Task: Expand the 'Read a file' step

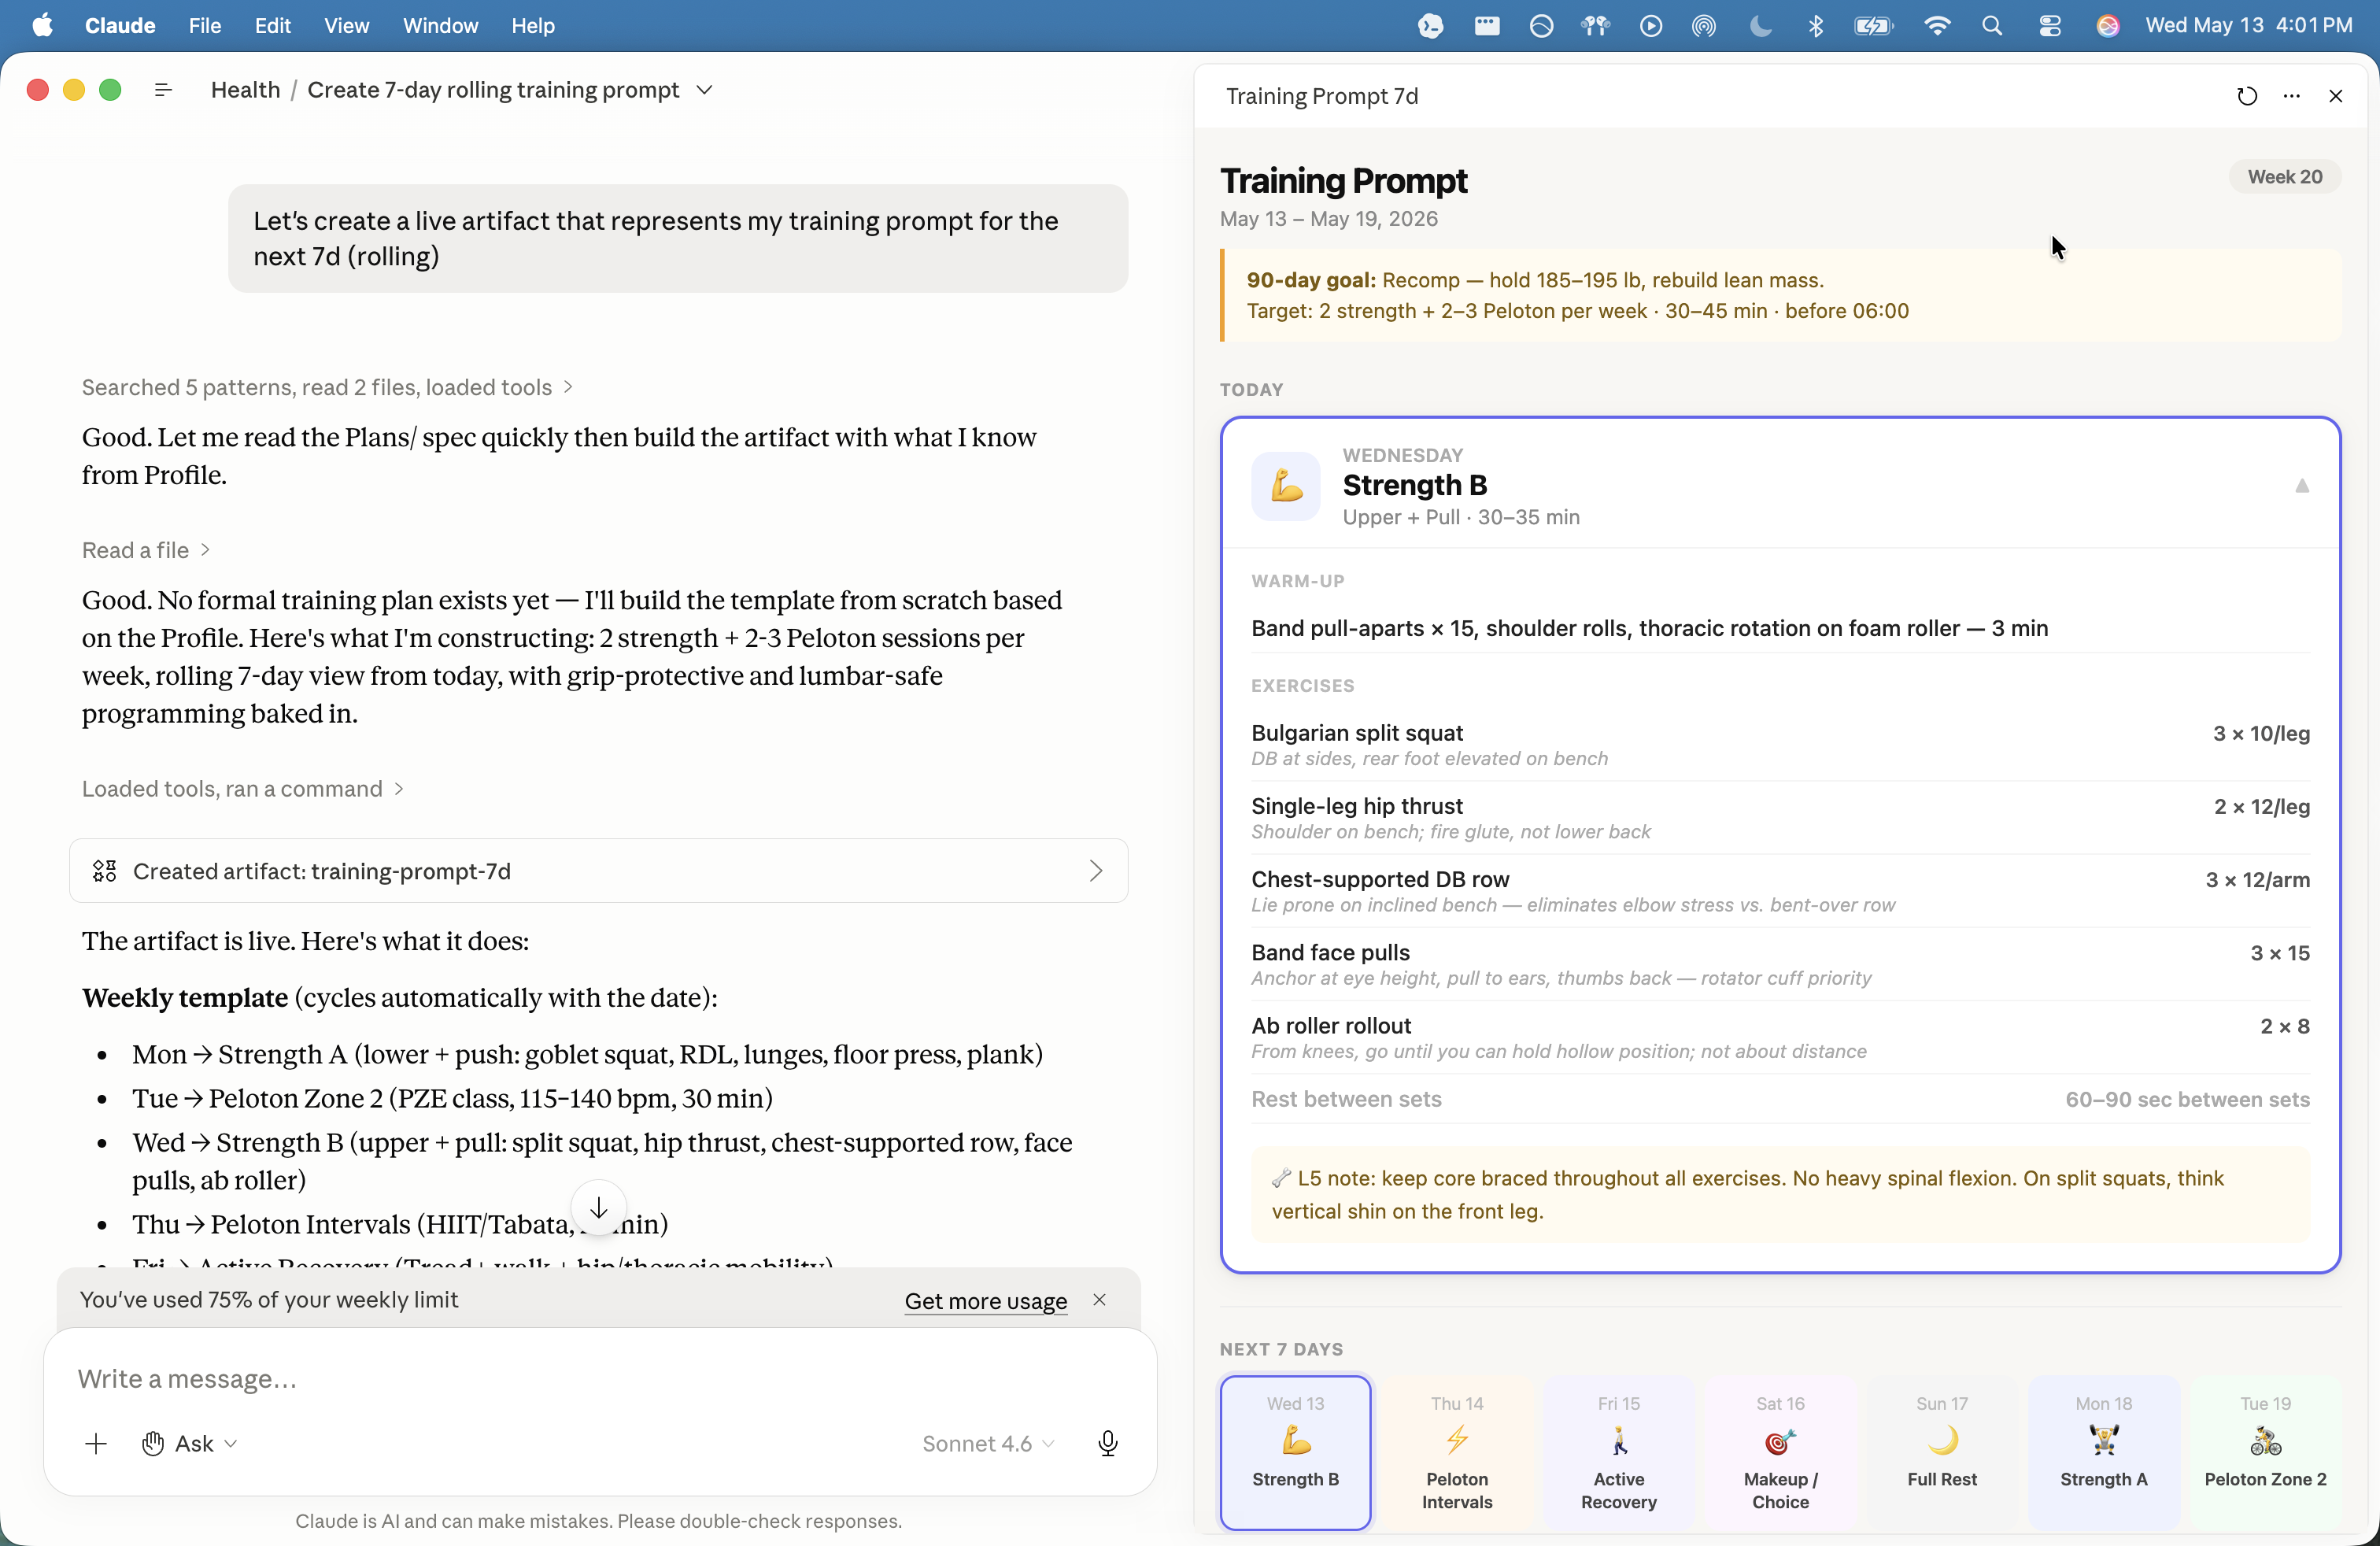Action: click(x=146, y=550)
